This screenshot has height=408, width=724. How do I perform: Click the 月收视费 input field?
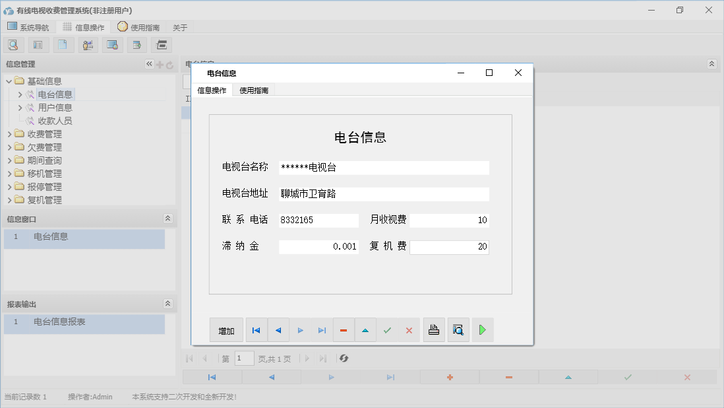click(449, 221)
